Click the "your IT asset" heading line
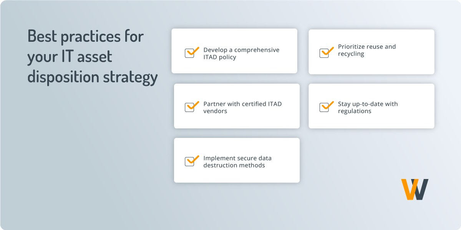This screenshot has height=230, width=461. click(70, 57)
